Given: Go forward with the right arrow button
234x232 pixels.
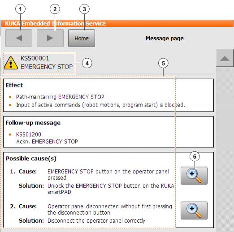Looking at the screenshot, I should point(50,38).
